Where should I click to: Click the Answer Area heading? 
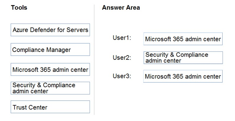click(x=121, y=7)
